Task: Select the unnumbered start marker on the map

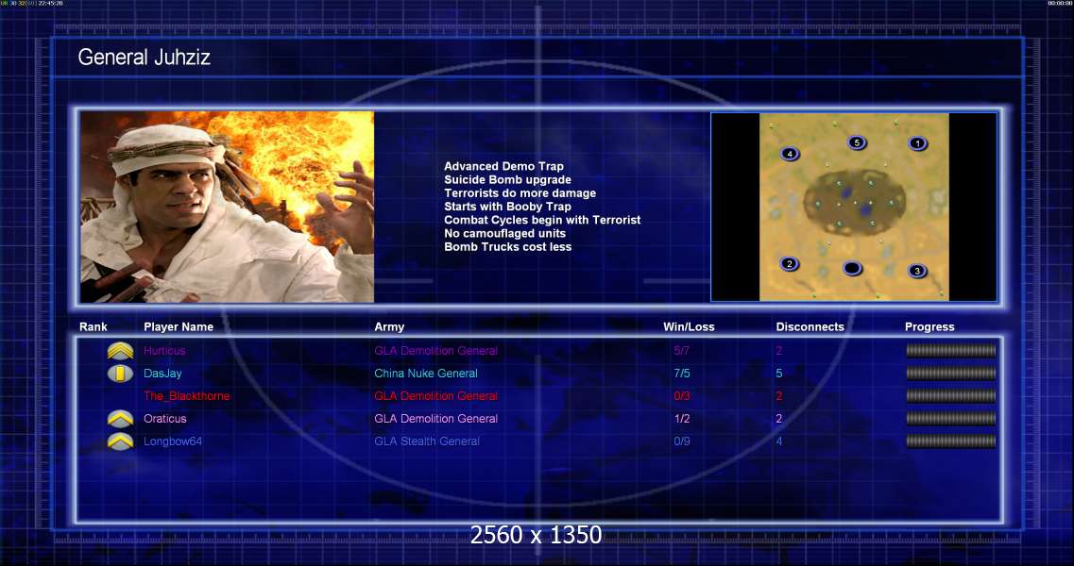Action: (x=852, y=268)
